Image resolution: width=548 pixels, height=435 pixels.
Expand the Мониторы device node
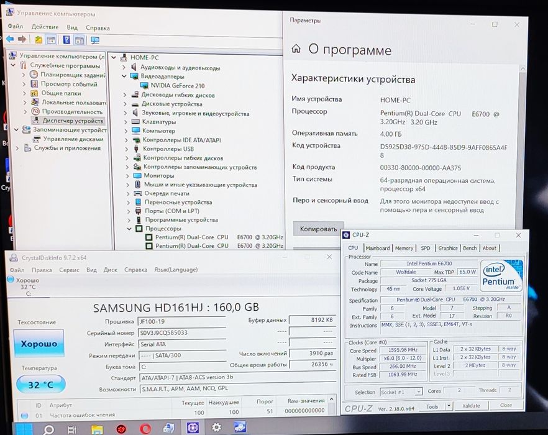pos(127,175)
